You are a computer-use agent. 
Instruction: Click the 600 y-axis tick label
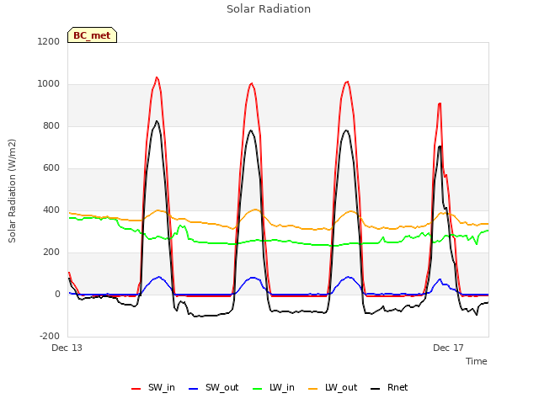51,168
